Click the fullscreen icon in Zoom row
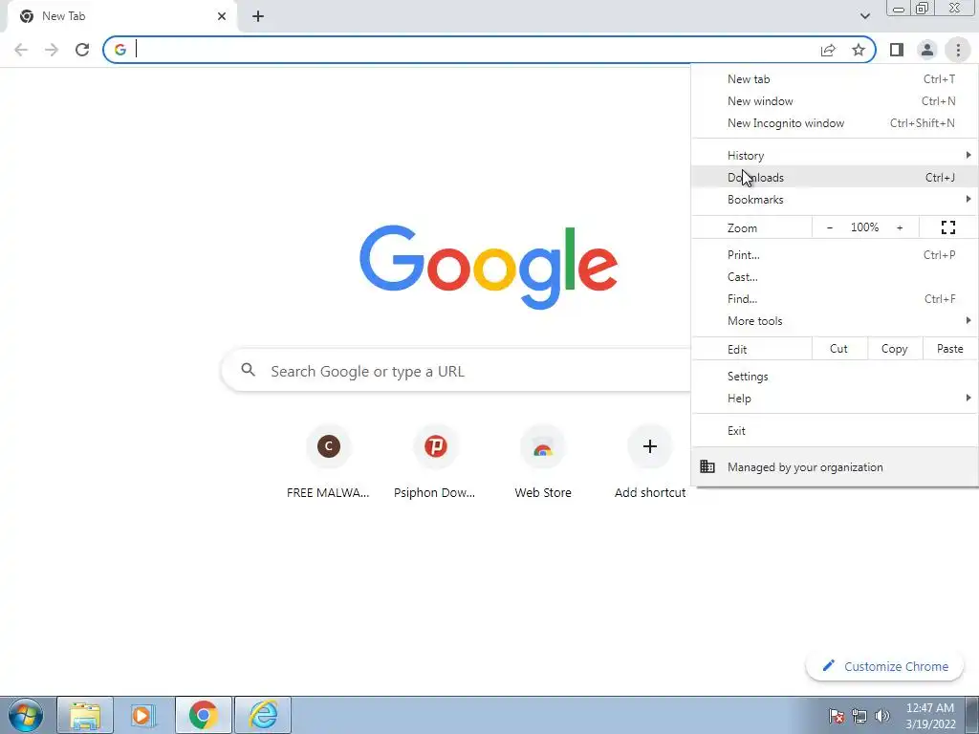Image resolution: width=979 pixels, height=734 pixels. tap(947, 227)
